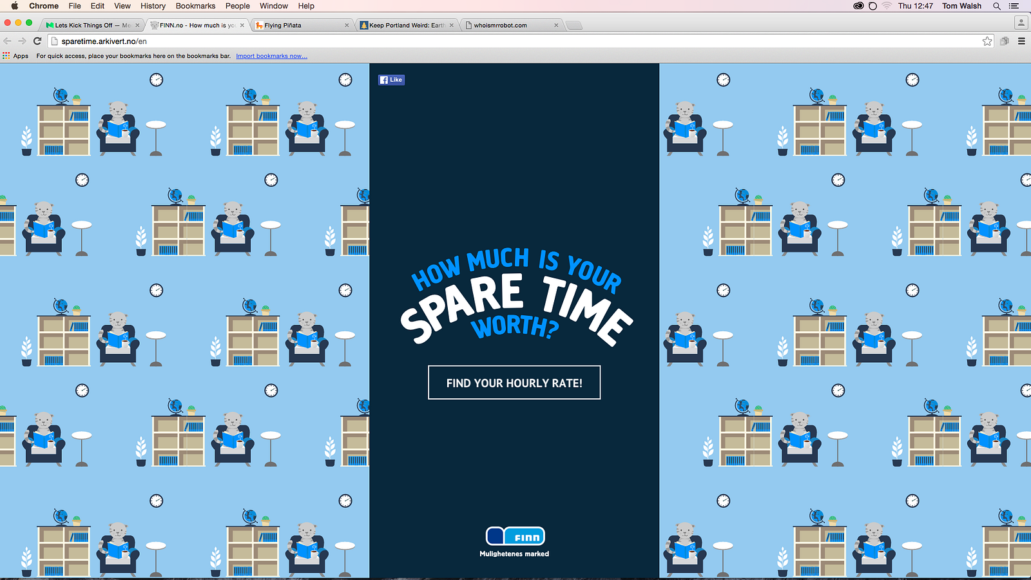The width and height of the screenshot is (1031, 580).
Task: Open Spotlight search magnifier
Action: 997,6
